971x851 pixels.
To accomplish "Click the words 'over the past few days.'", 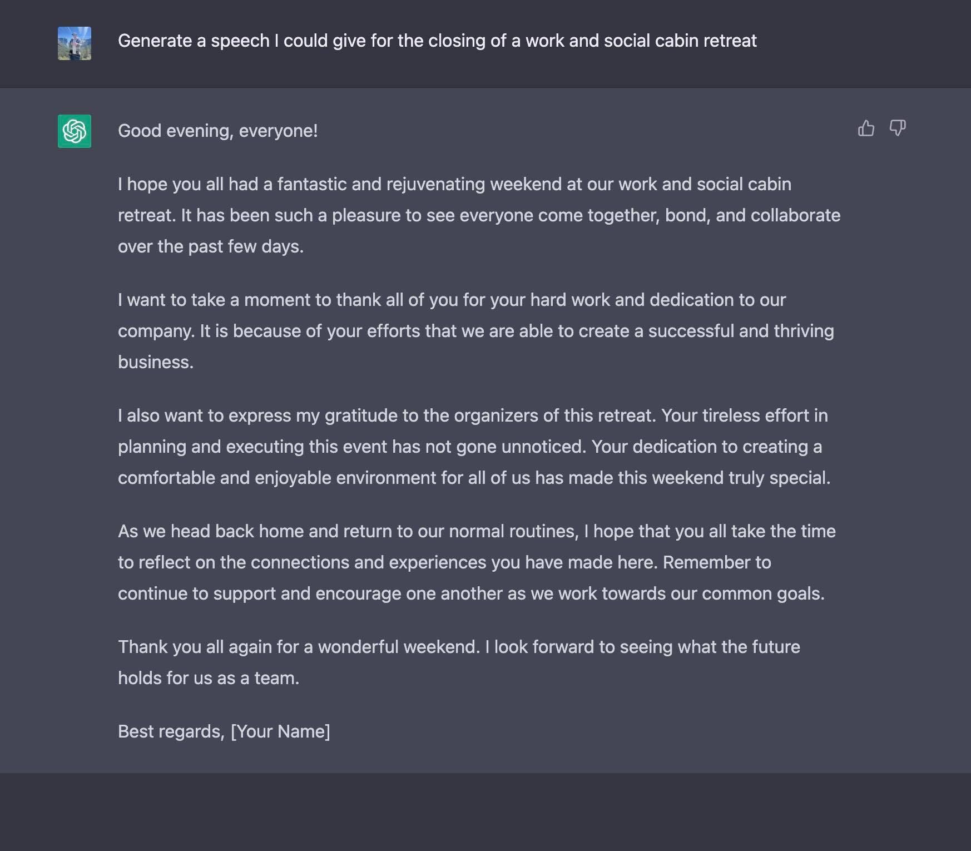I will coord(211,246).
